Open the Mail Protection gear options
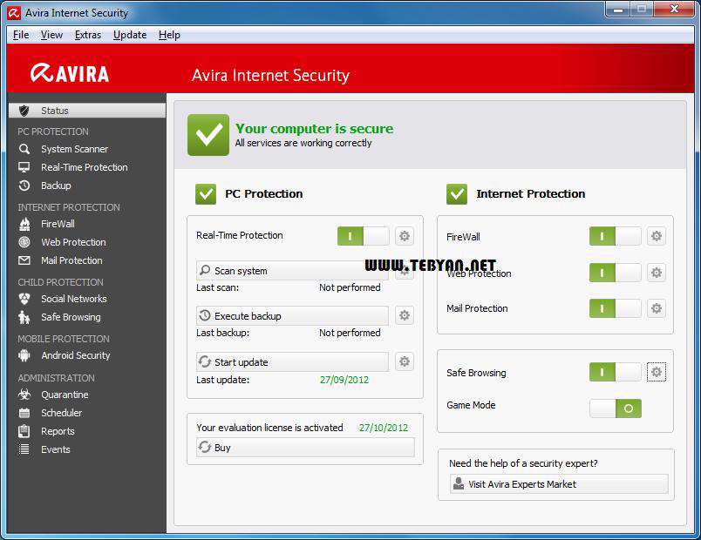The width and height of the screenshot is (701, 540). [657, 308]
